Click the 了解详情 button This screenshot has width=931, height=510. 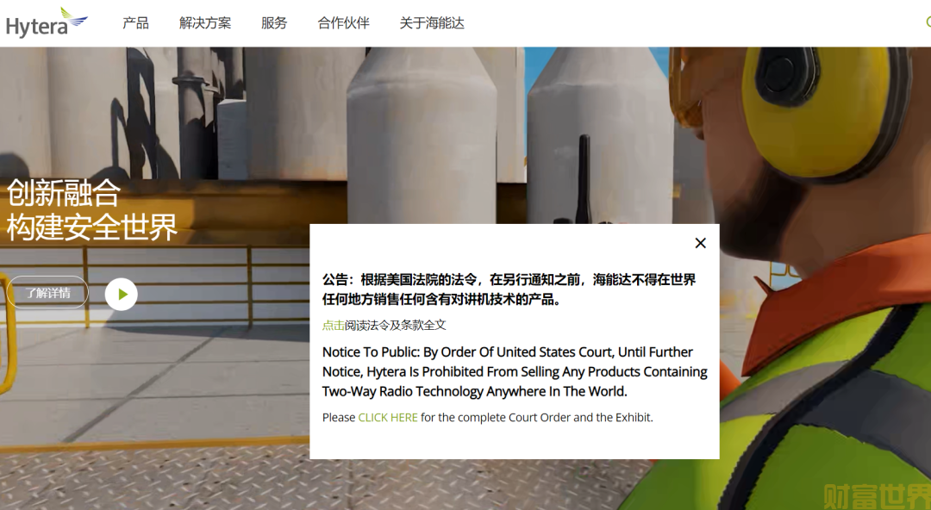coord(48,293)
